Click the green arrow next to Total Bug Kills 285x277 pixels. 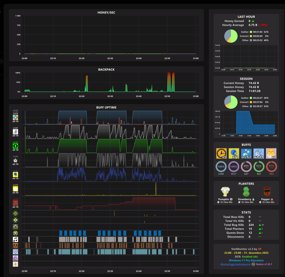coord(260,225)
